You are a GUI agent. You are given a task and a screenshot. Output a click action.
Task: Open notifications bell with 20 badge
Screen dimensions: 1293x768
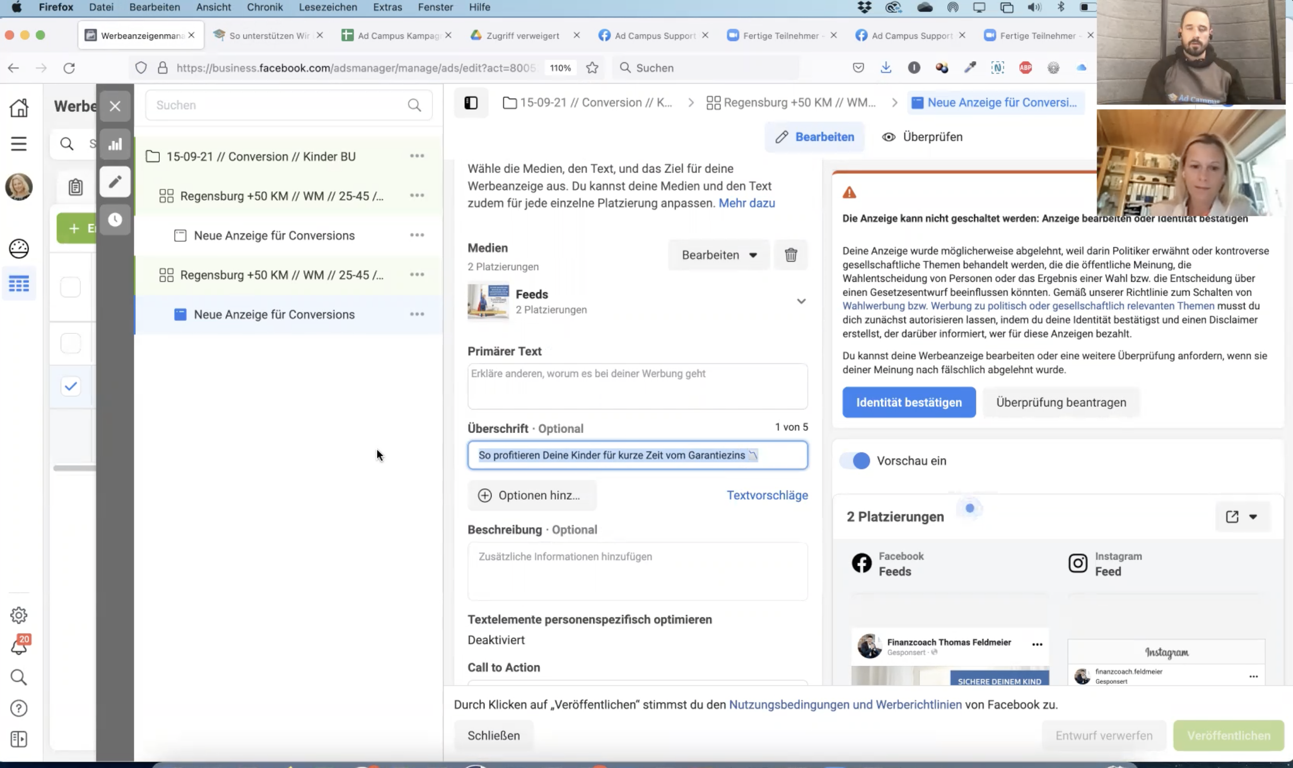(19, 646)
